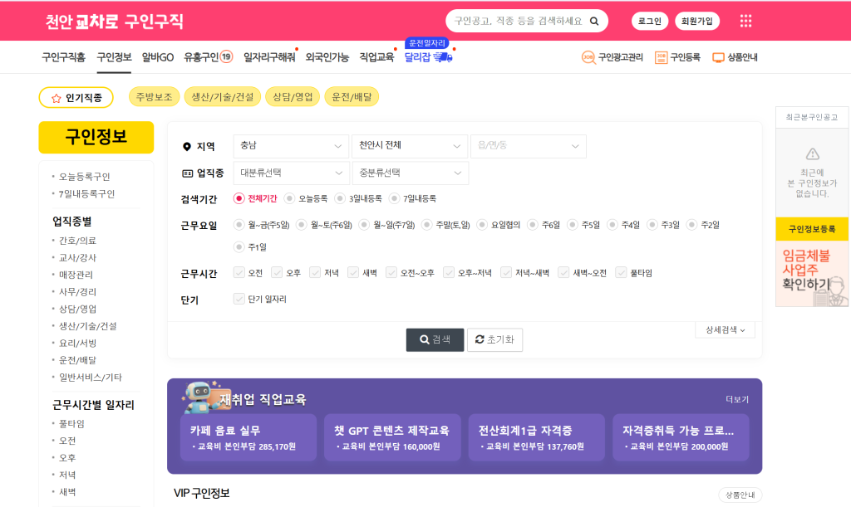Click the search magnifier icon in header
The image size is (851, 507).
(594, 21)
